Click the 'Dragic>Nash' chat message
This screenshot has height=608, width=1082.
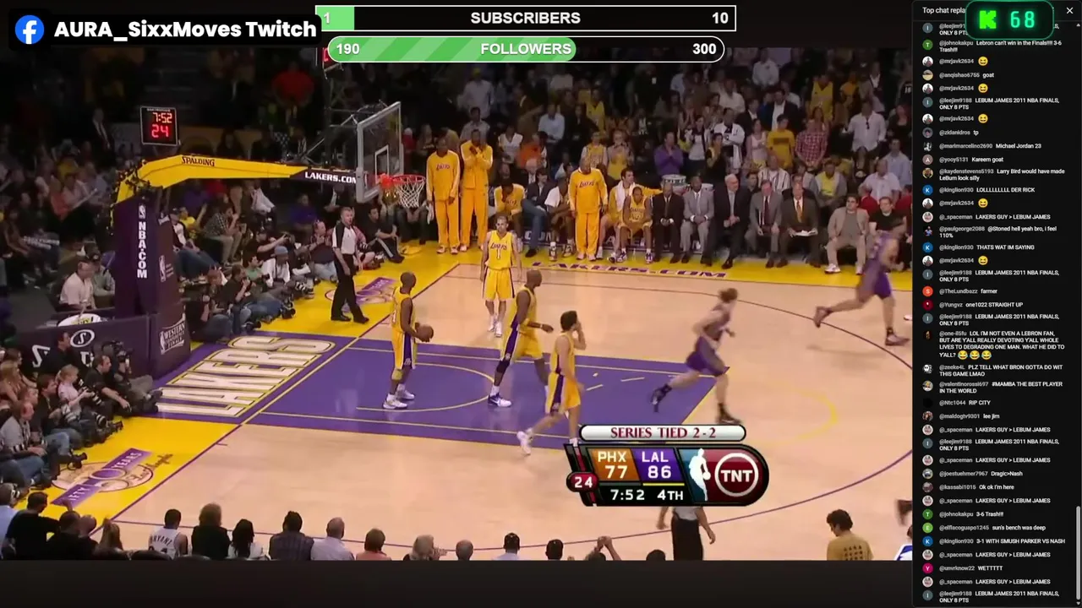[1007, 474]
